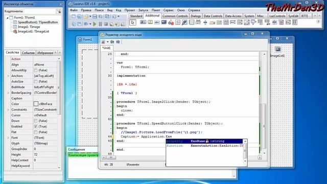
Task: Select the pointer selection tool in palette
Action: (133, 22)
